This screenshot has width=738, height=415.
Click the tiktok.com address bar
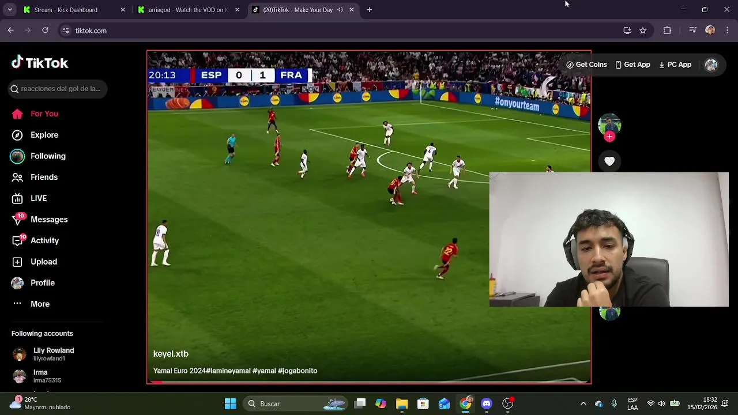346,31
